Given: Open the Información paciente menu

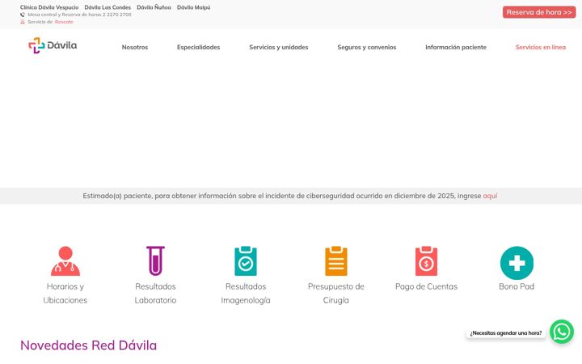Looking at the screenshot, I should [456, 47].
